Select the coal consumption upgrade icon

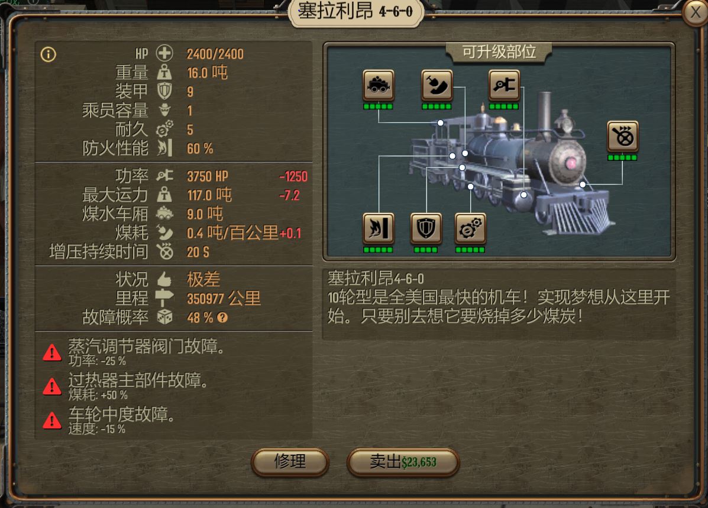click(437, 85)
